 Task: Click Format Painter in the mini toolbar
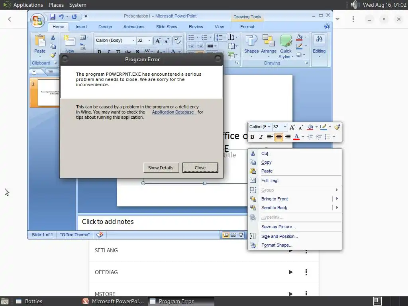337,127
